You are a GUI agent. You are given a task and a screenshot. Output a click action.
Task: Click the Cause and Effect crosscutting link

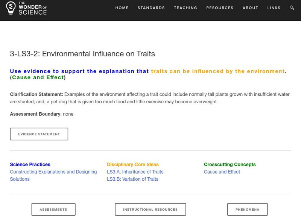[222, 172]
